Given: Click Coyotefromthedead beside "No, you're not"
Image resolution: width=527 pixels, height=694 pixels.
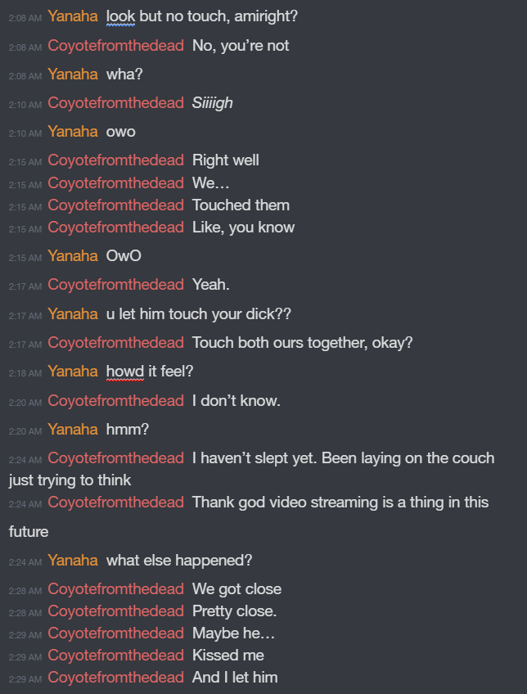Looking at the screenshot, I should [x=115, y=46].
